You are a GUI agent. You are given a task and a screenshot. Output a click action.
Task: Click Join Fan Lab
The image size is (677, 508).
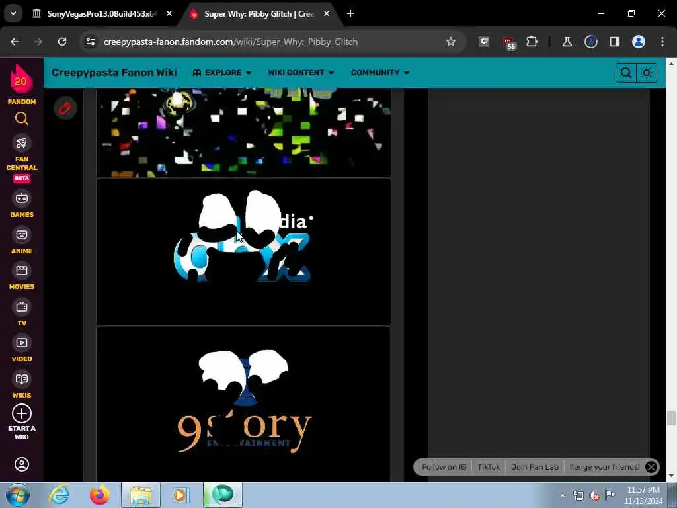534,467
